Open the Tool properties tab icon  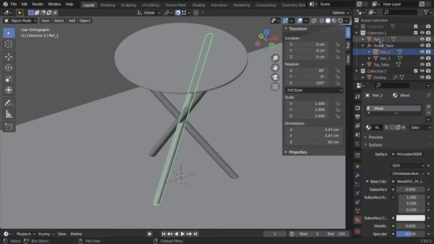(x=357, y=96)
